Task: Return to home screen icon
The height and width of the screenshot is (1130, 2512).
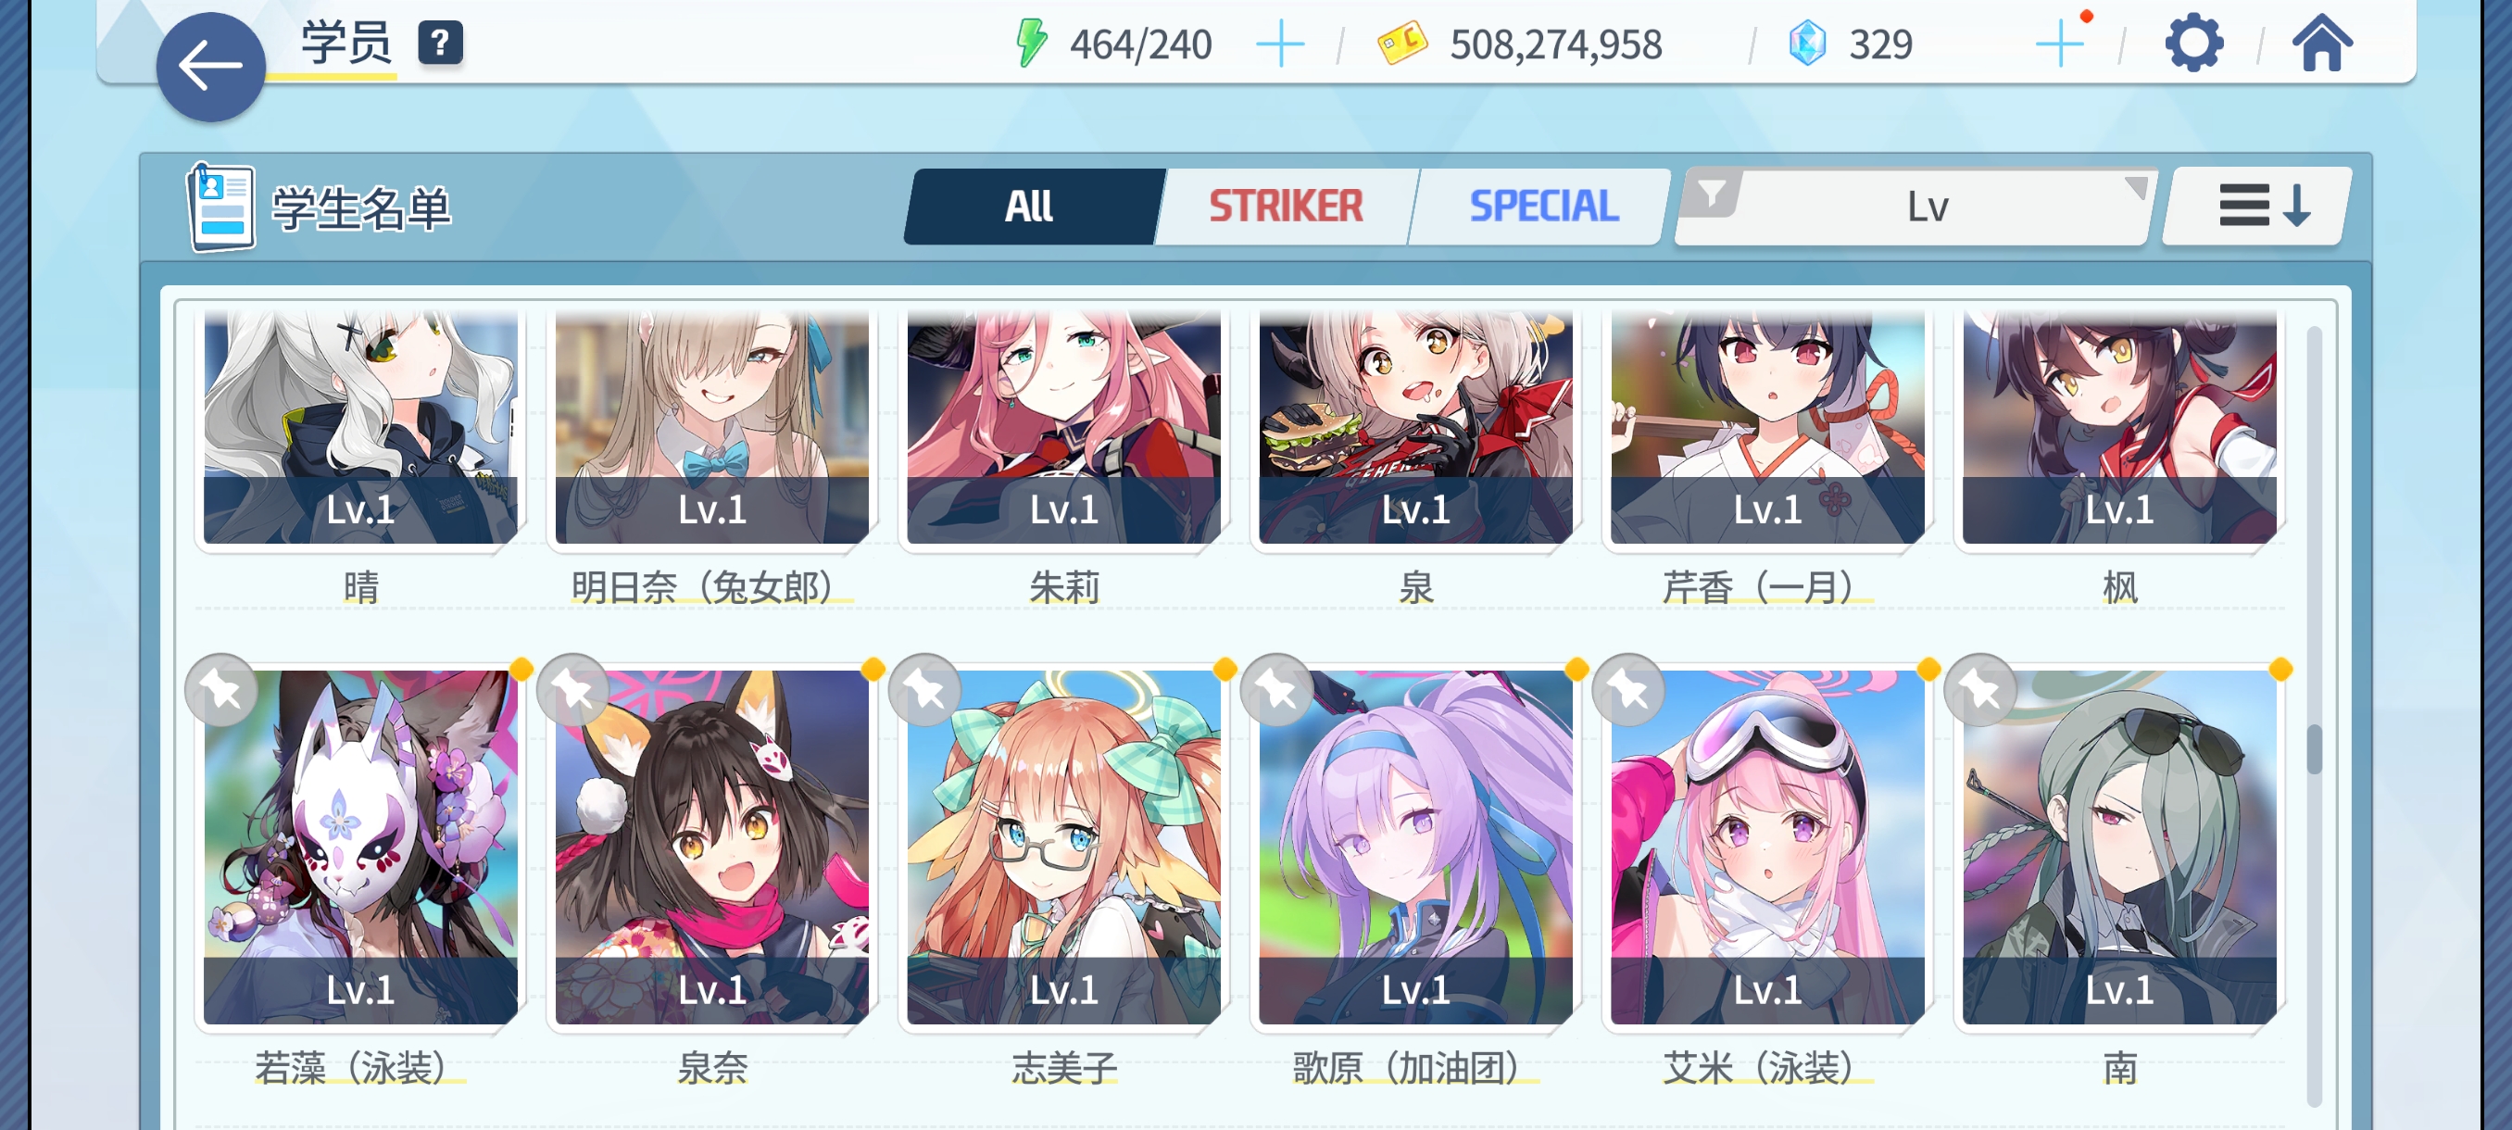Action: tap(2322, 44)
